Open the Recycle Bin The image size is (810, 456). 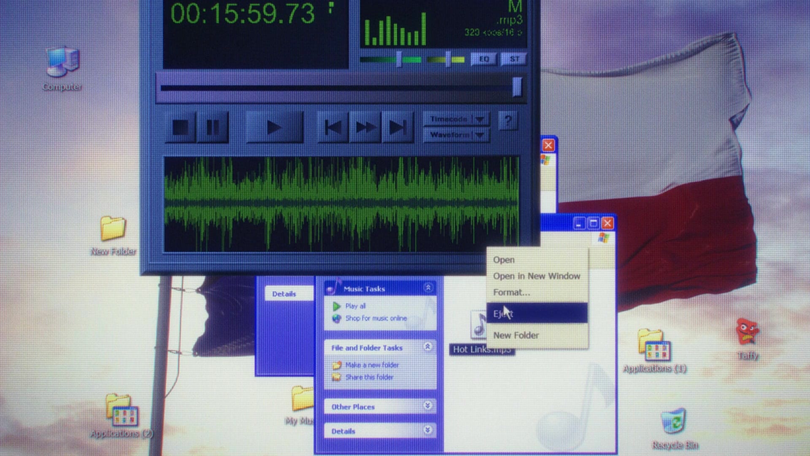(x=674, y=428)
